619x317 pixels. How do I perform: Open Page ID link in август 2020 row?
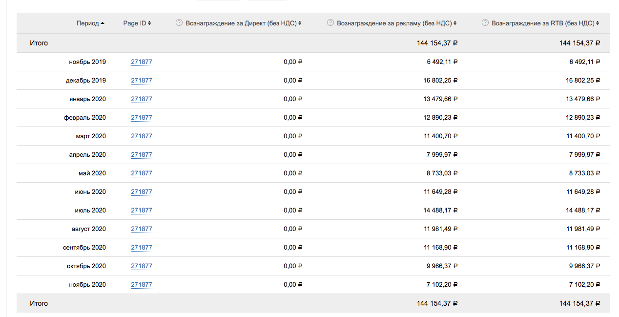point(142,229)
